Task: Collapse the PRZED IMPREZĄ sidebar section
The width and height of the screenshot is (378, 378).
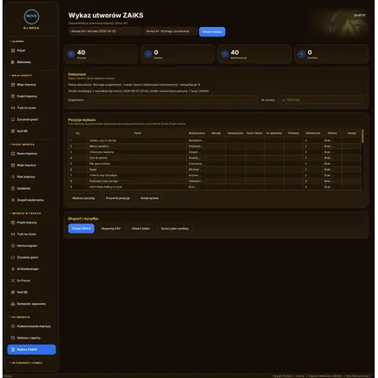Action: pos(22,144)
